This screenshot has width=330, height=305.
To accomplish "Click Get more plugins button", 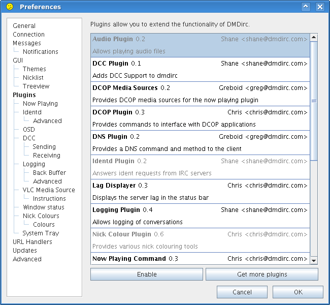I will (x=262, y=274).
